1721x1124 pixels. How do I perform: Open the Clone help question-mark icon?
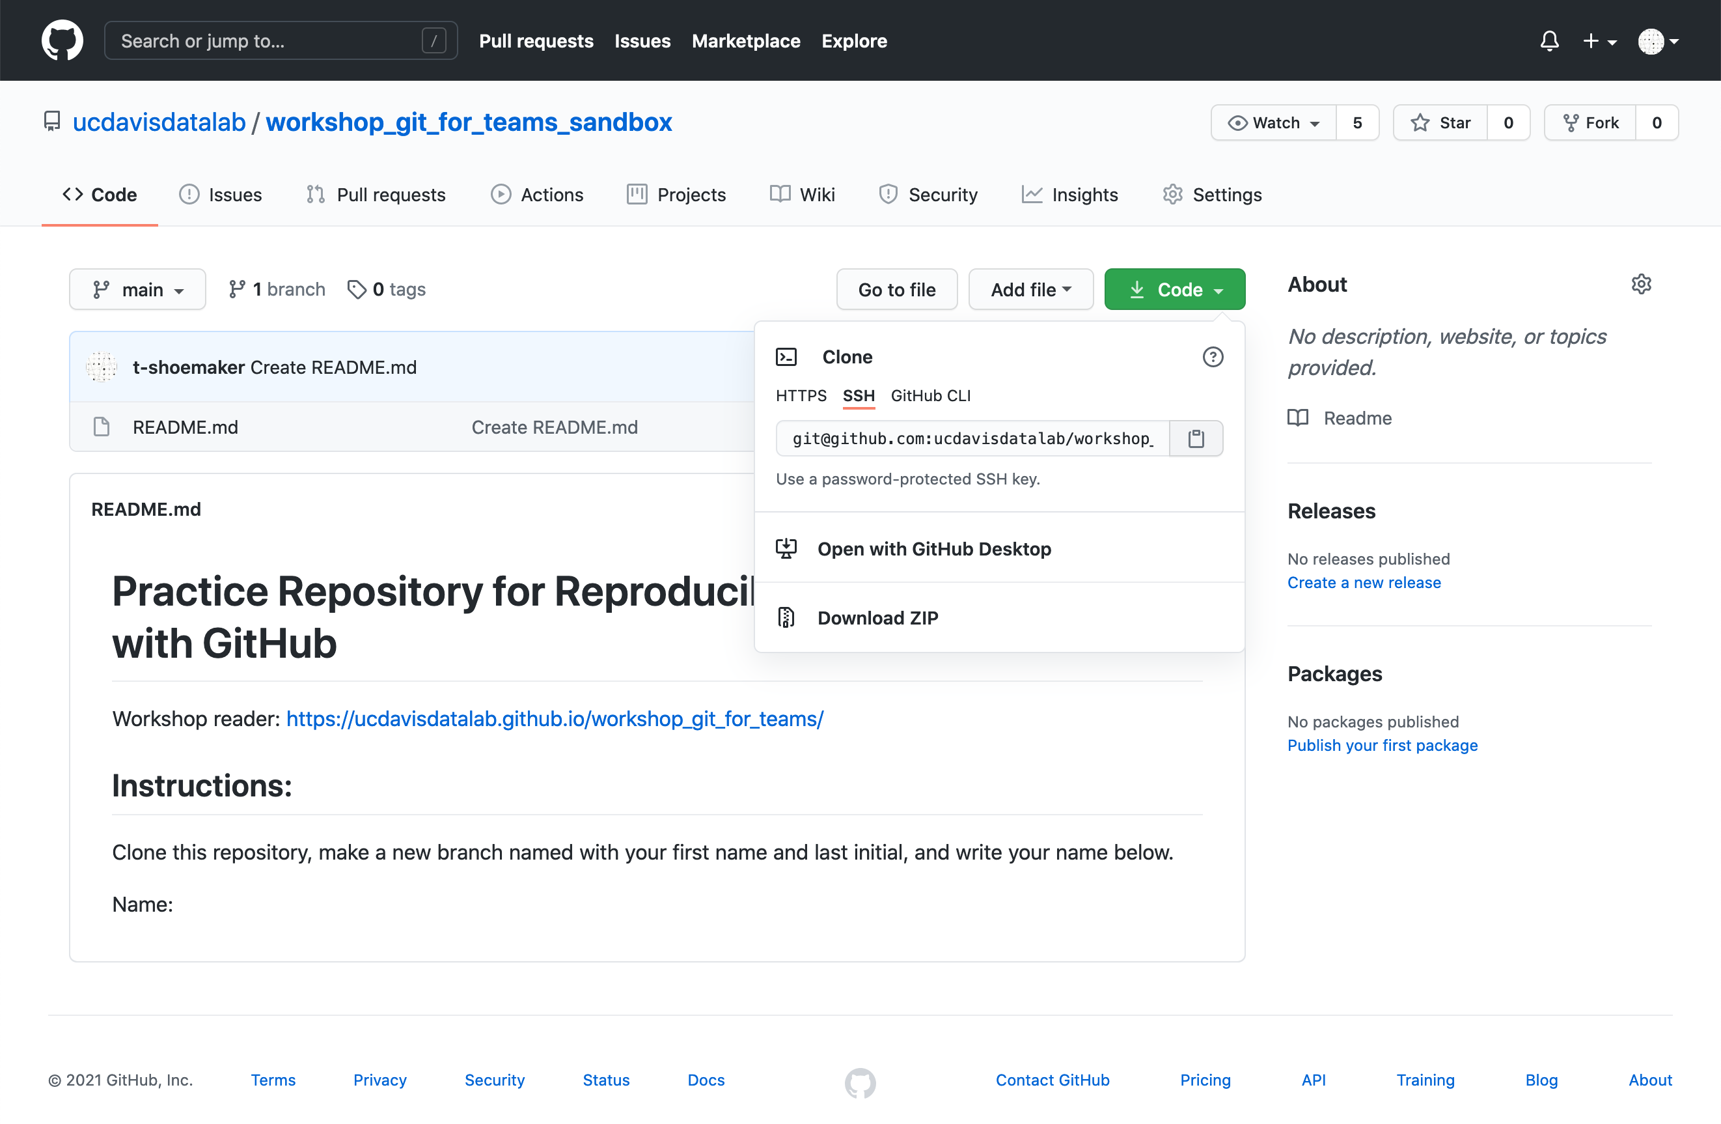click(1213, 357)
